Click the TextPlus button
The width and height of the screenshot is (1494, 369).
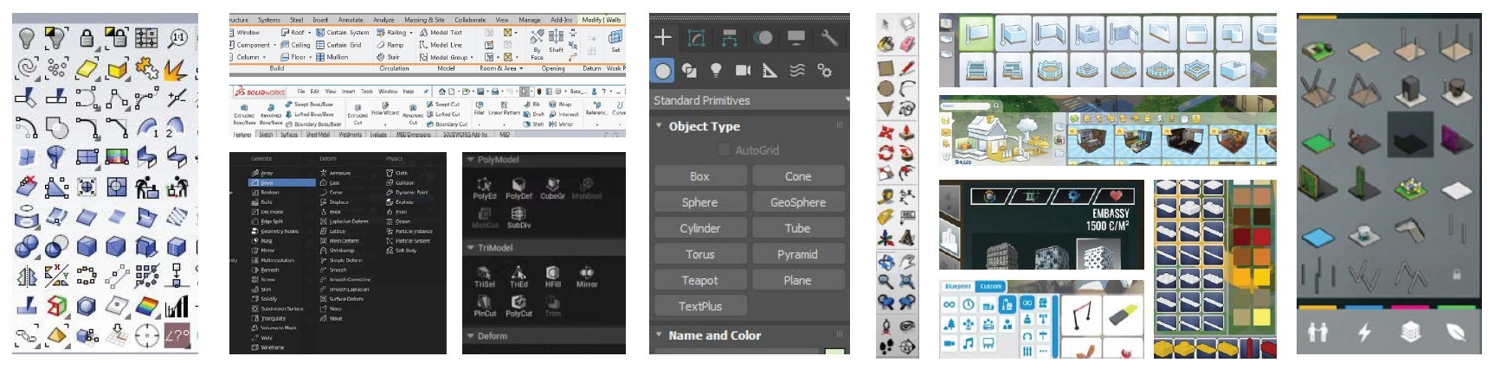(699, 306)
